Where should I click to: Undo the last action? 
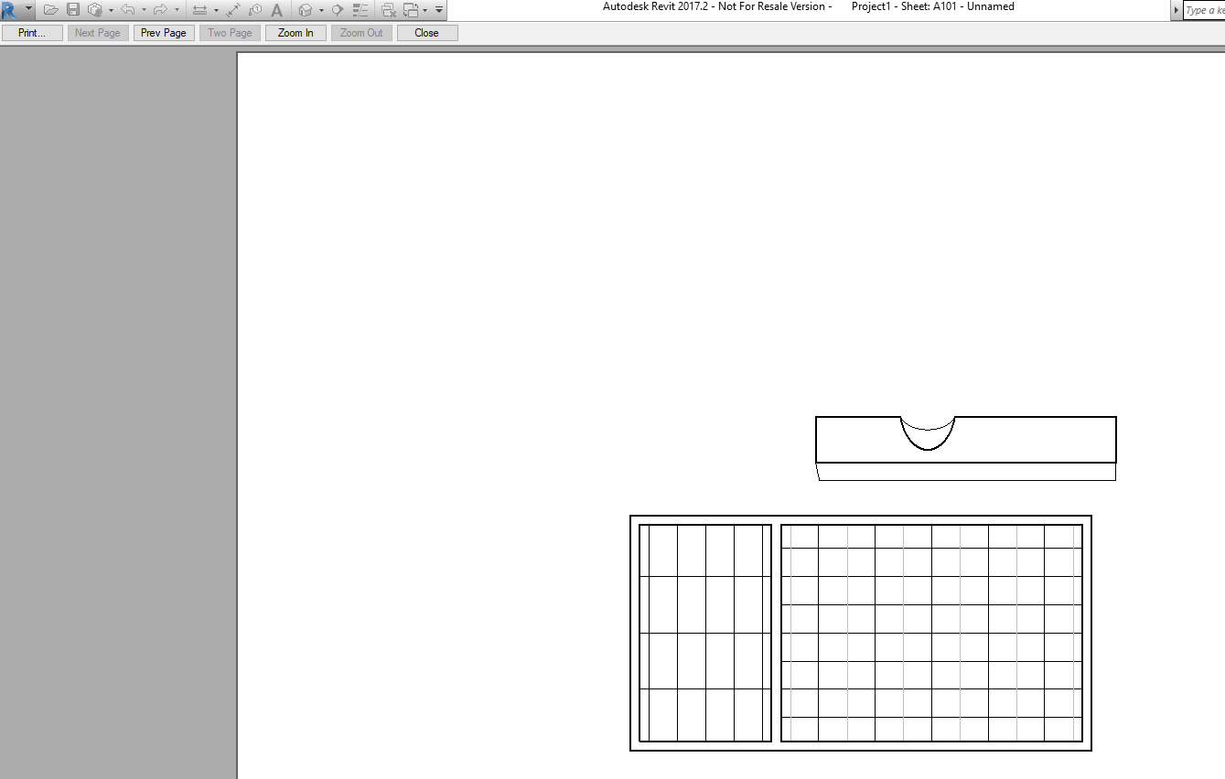point(128,9)
